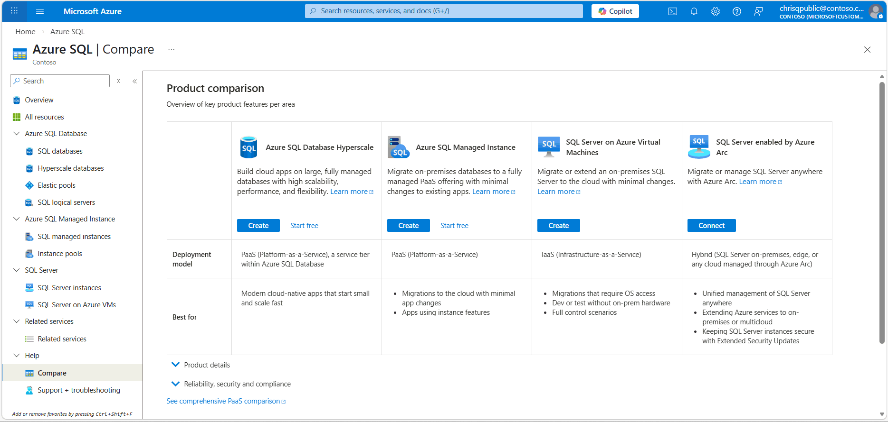
Task: Click the Azure SQL Database Hyperscale icon
Action: click(x=248, y=147)
